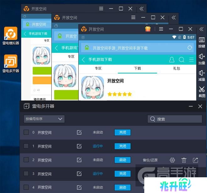Click back arrow in the rearmost window's teal header
This screenshot has height=193, width=207.
point(25,34)
